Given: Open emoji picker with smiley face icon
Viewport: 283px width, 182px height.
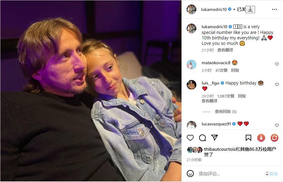Looking at the screenshot, I should pyautogui.click(x=190, y=174).
